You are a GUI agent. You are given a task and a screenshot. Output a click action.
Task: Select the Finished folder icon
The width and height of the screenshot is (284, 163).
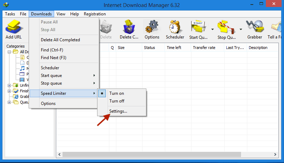[16, 91]
